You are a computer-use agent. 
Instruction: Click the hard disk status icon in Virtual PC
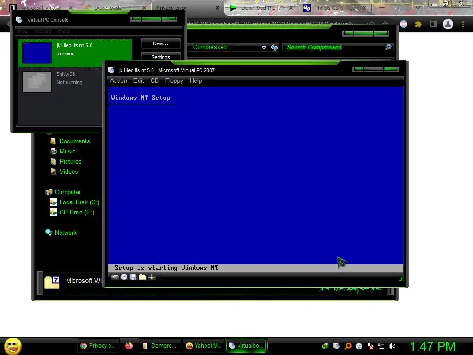(115, 277)
